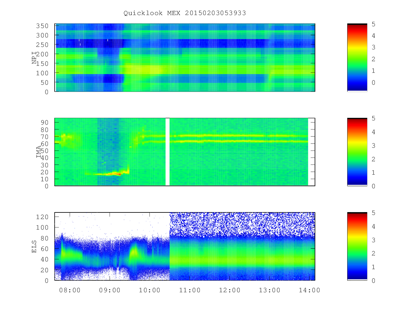Click the 4 label on the IMA colorbar

(374, 132)
